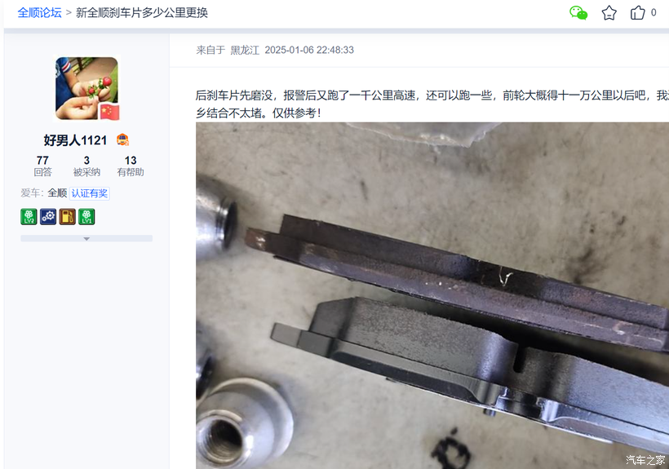Open the user avatar picture

coord(86,88)
